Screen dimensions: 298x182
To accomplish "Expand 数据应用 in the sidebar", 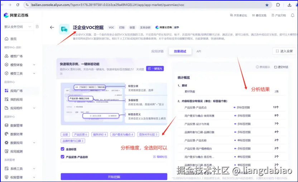I will (x=34, y=143).
